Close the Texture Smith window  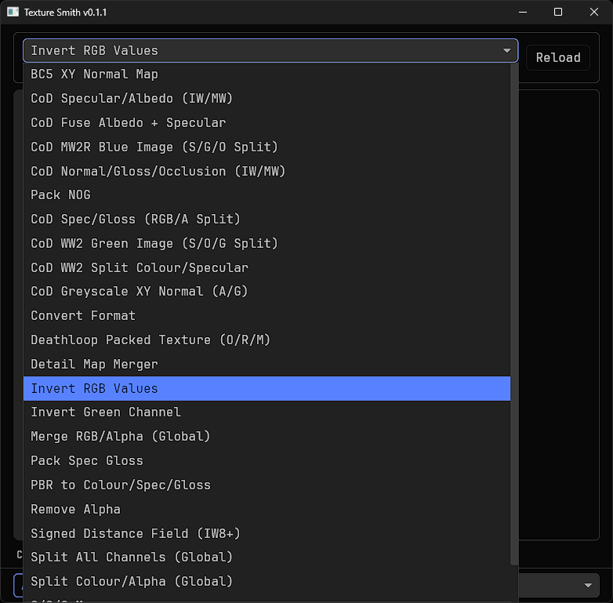pyautogui.click(x=594, y=12)
